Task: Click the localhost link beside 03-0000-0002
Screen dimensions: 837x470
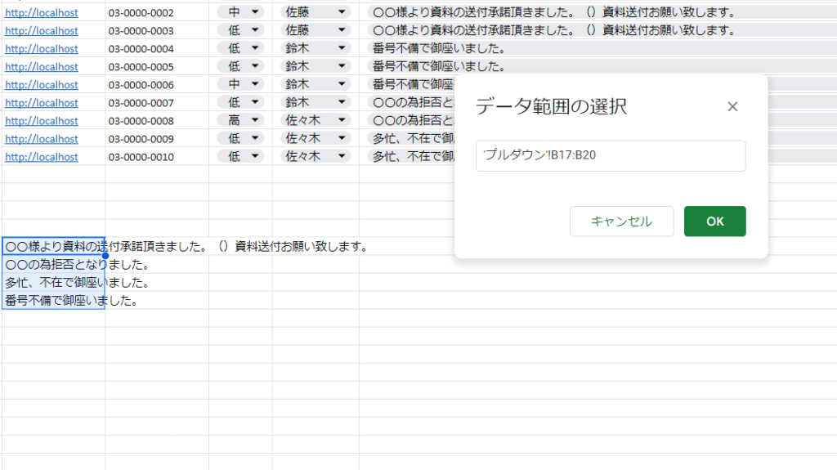Action: pyautogui.click(x=42, y=13)
